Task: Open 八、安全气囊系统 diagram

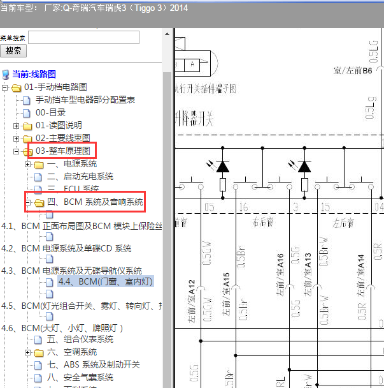Action: click(x=80, y=377)
